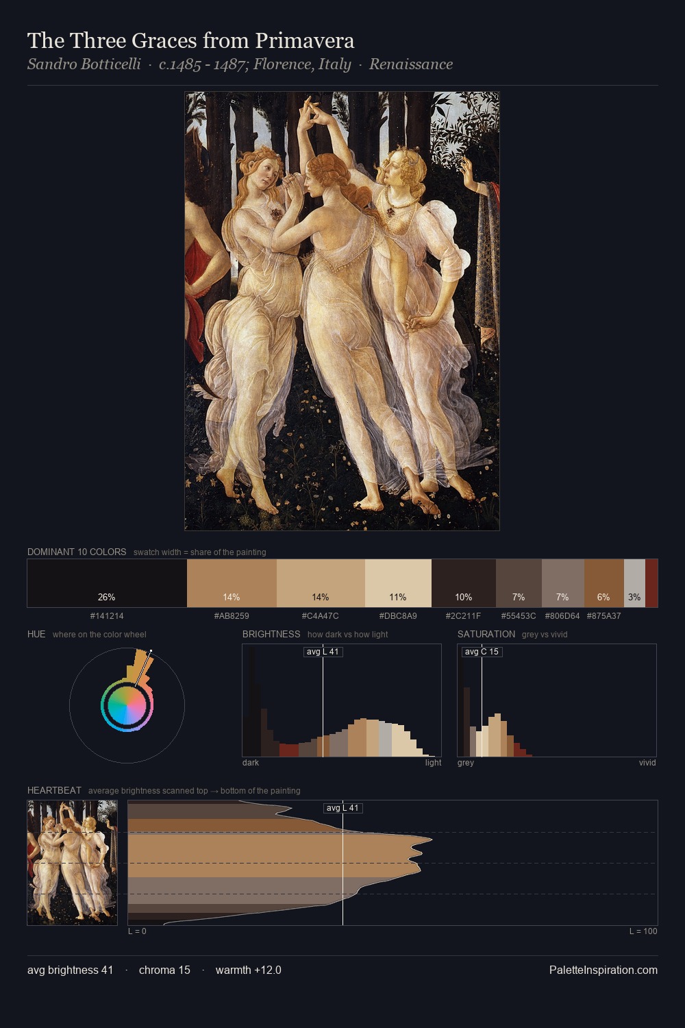Select the #AB8259 tan swatch
685x1028 pixels.
pos(232,583)
